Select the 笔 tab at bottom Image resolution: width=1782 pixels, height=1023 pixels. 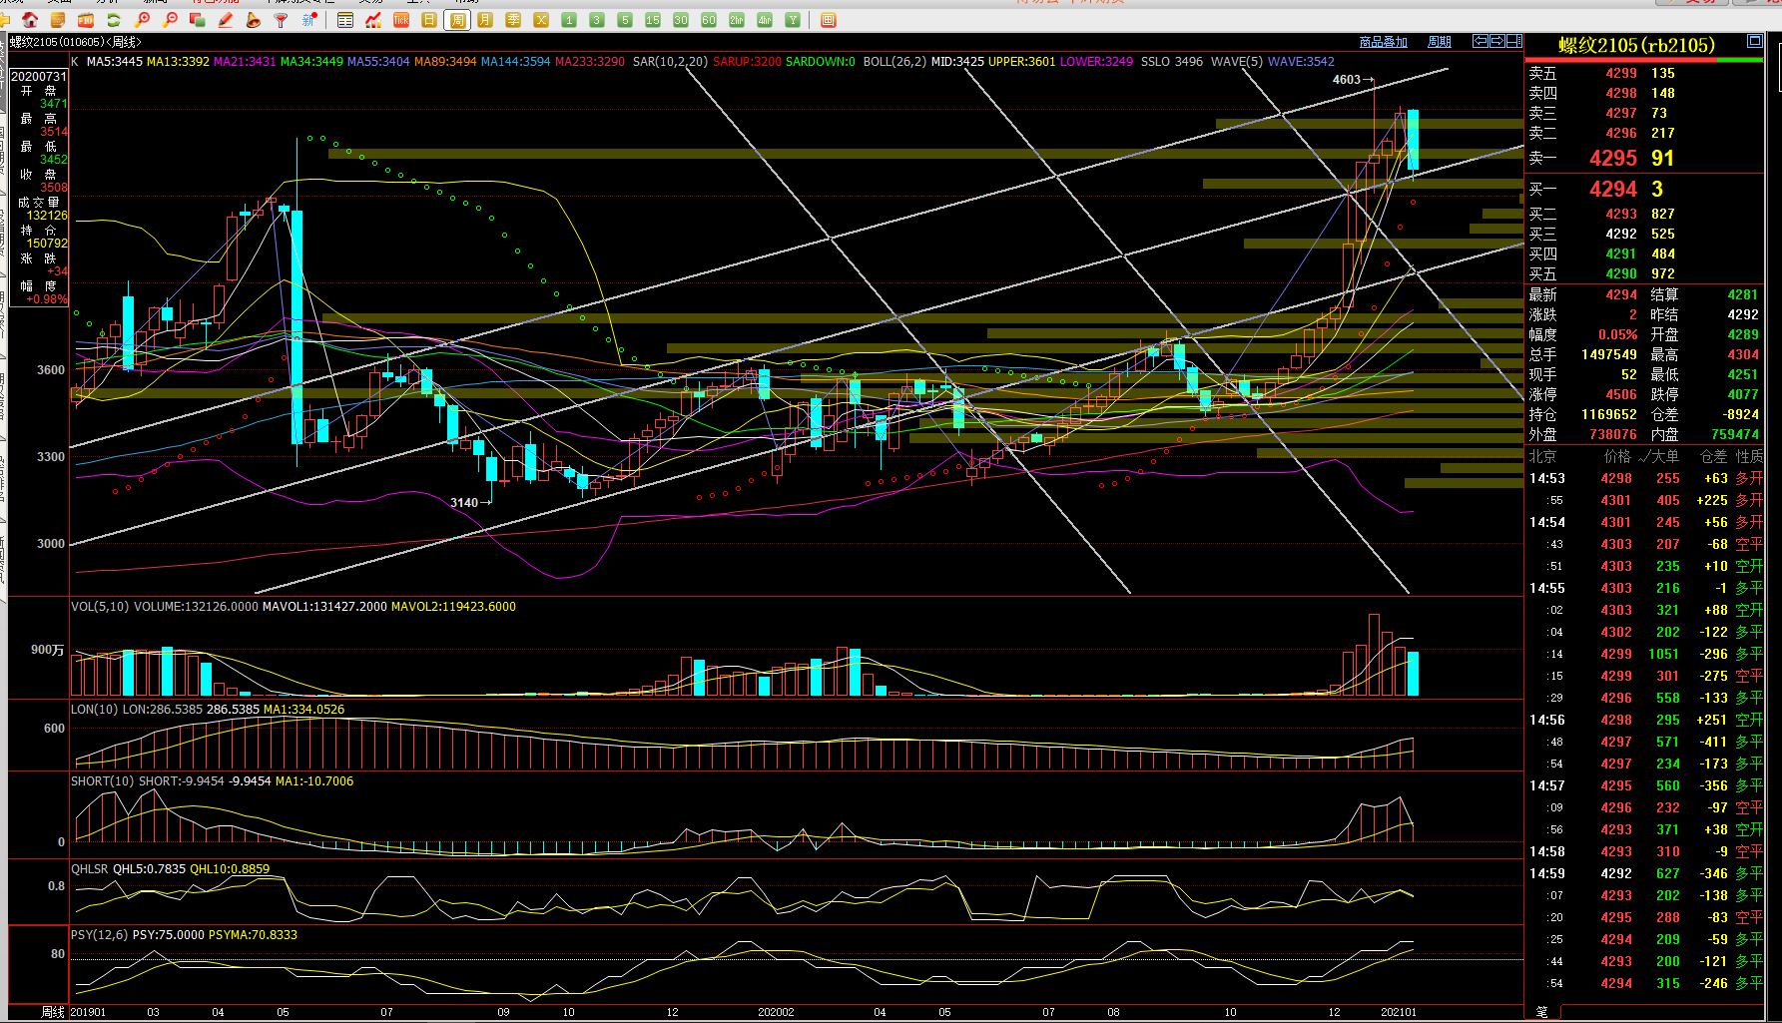pos(1542,1012)
